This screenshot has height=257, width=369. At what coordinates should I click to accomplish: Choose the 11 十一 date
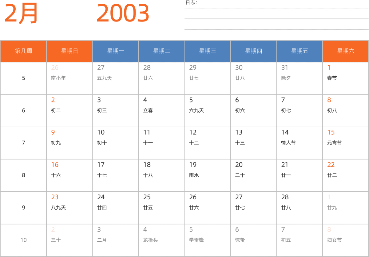(161, 143)
